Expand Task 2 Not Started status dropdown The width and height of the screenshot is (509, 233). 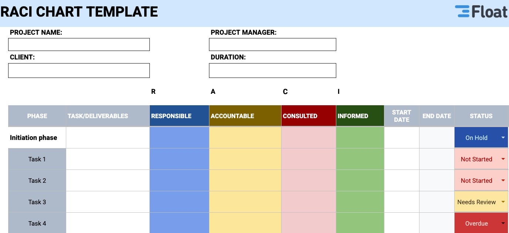pos(503,181)
